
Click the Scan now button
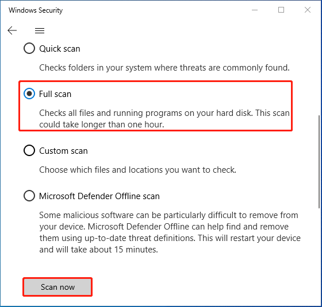click(57, 287)
